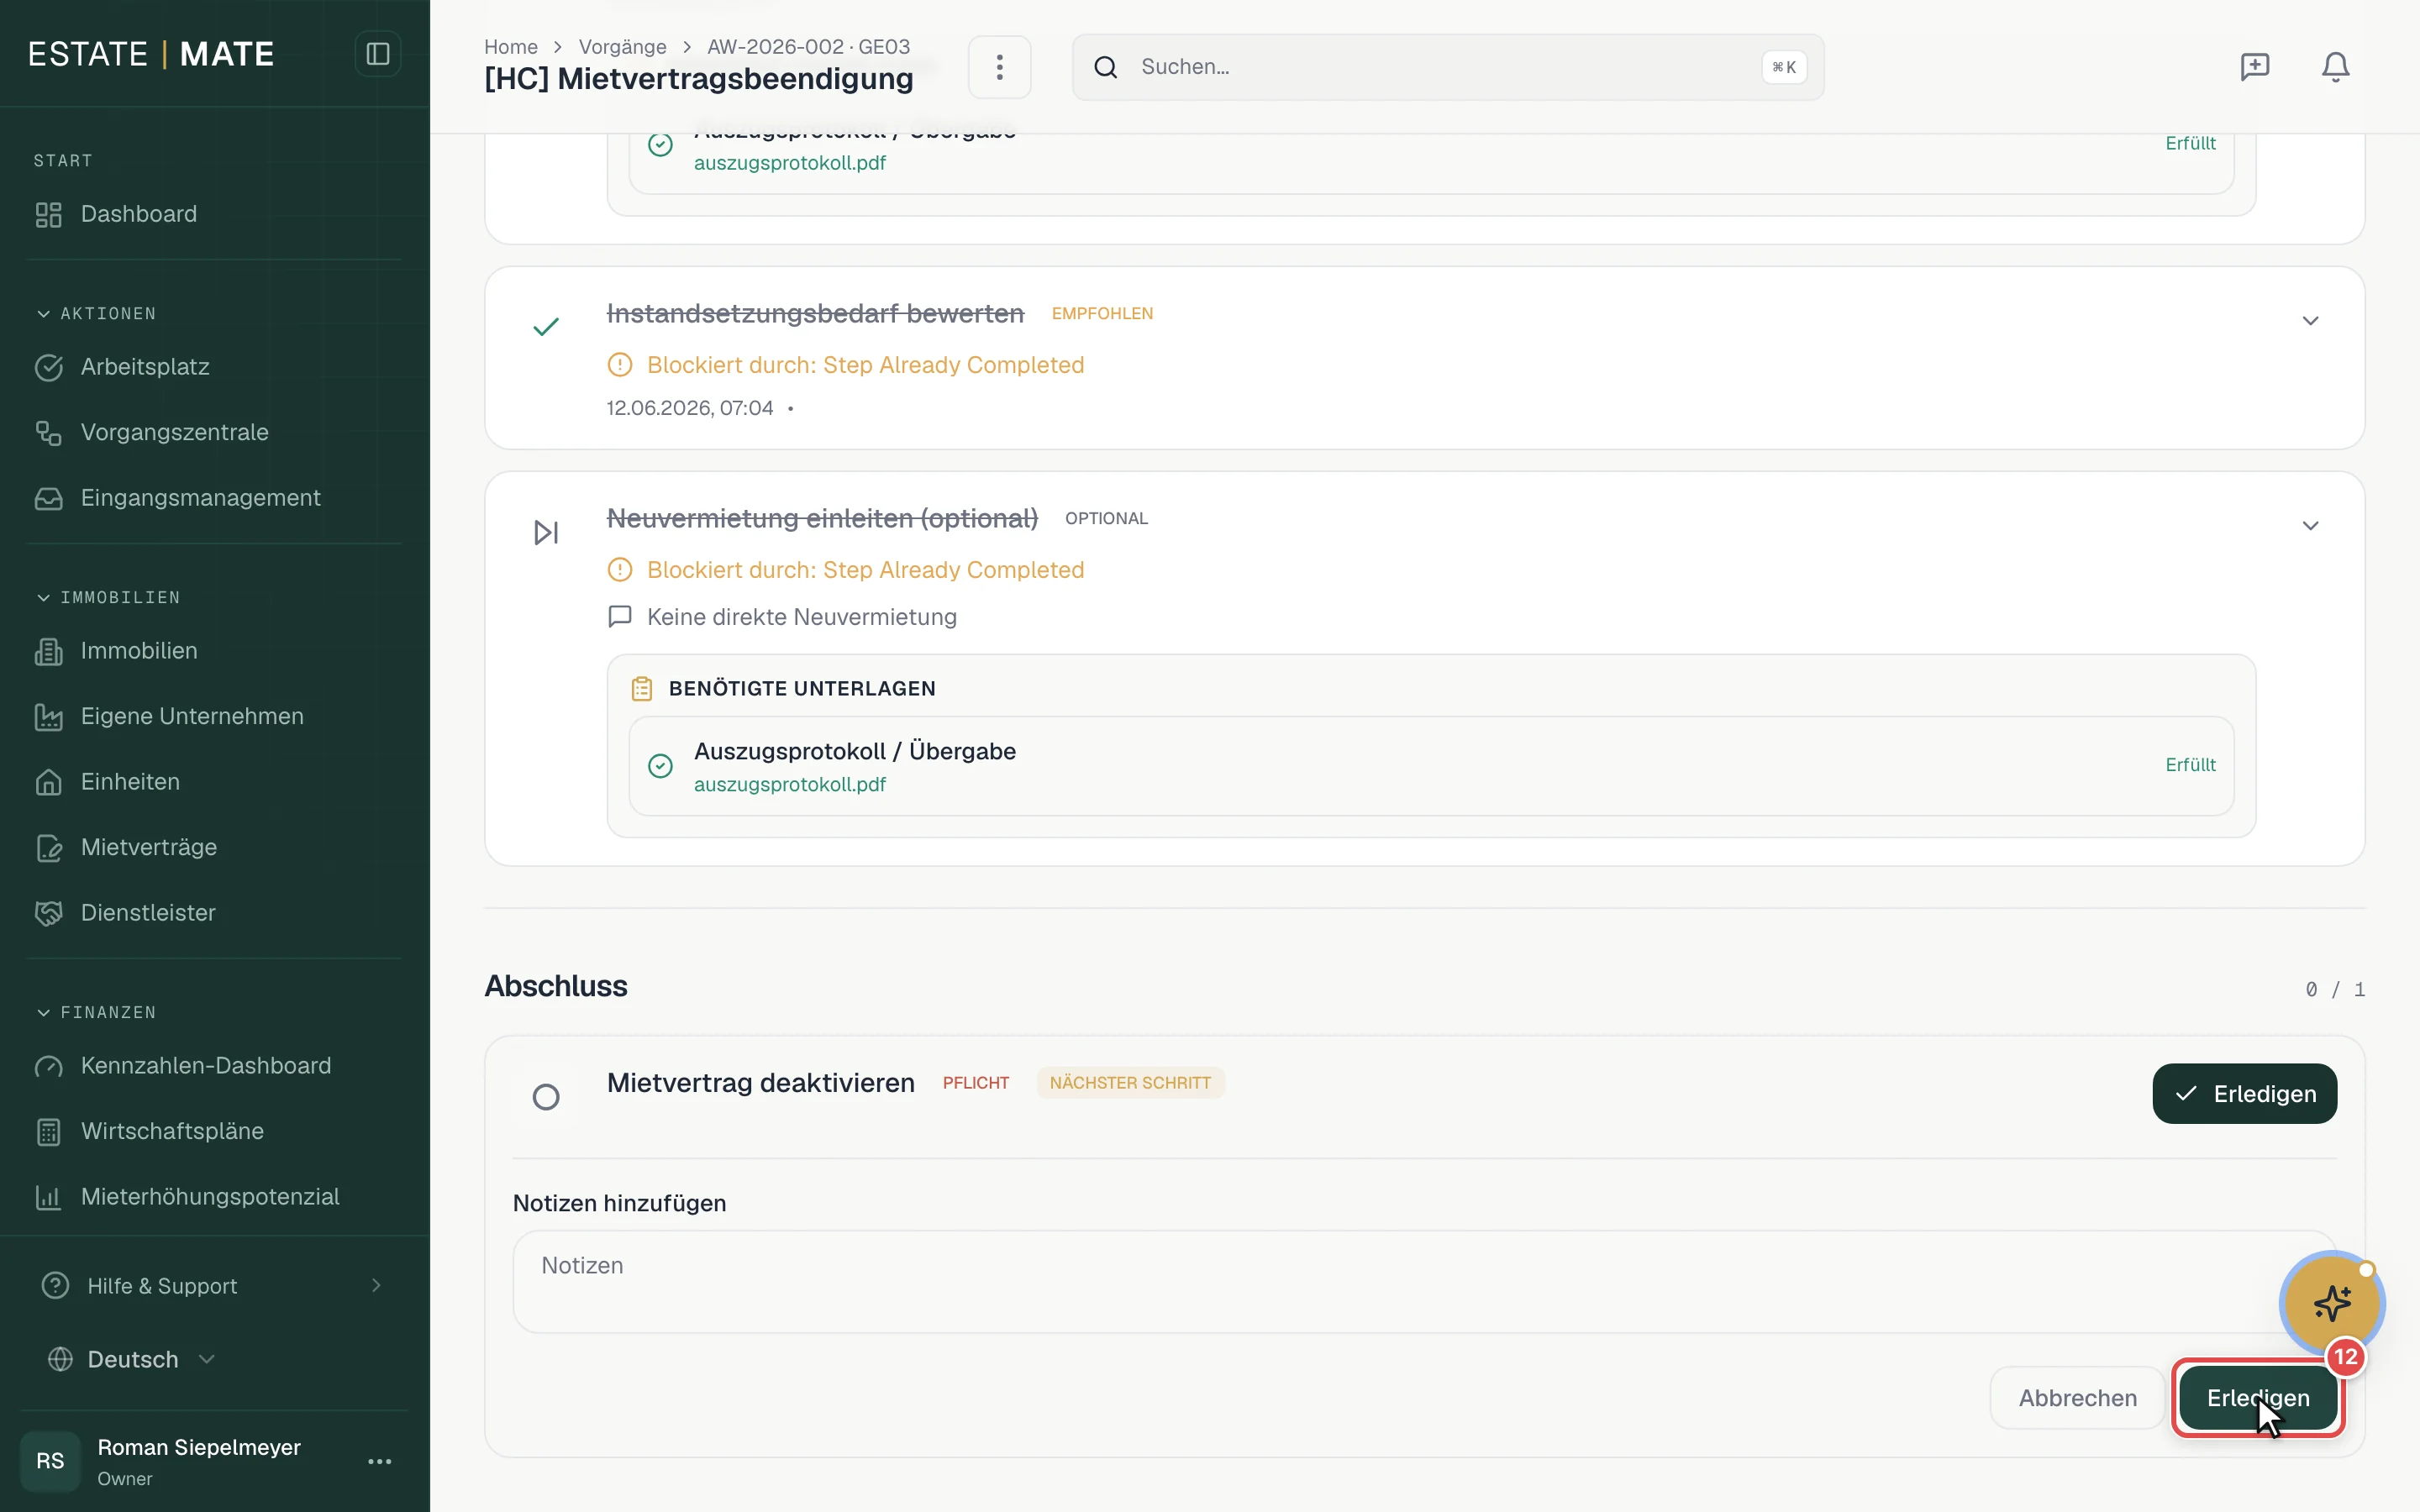Click Abbrechen button

tap(2077, 1398)
